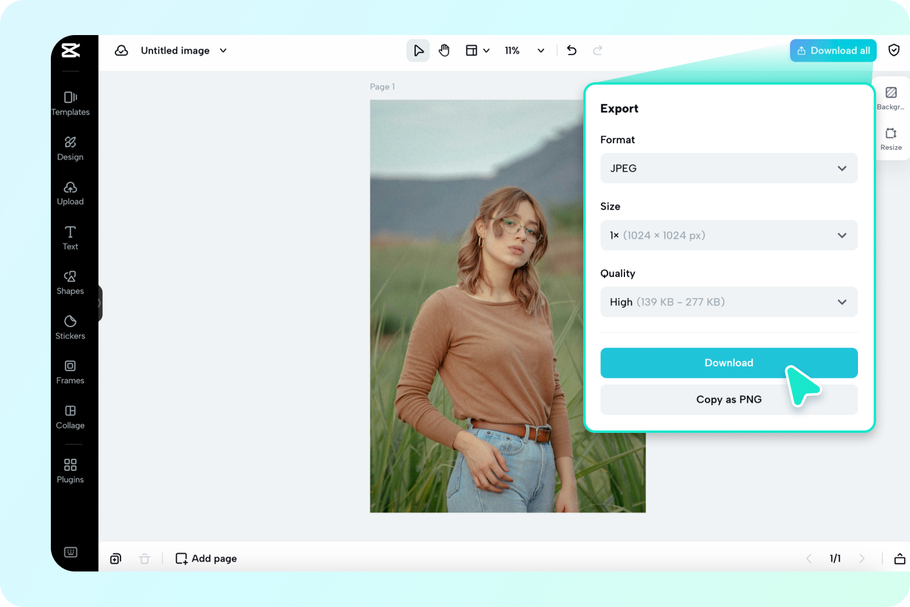This screenshot has height=607, width=910.
Task: Open the Upload panel
Action: pos(70,192)
